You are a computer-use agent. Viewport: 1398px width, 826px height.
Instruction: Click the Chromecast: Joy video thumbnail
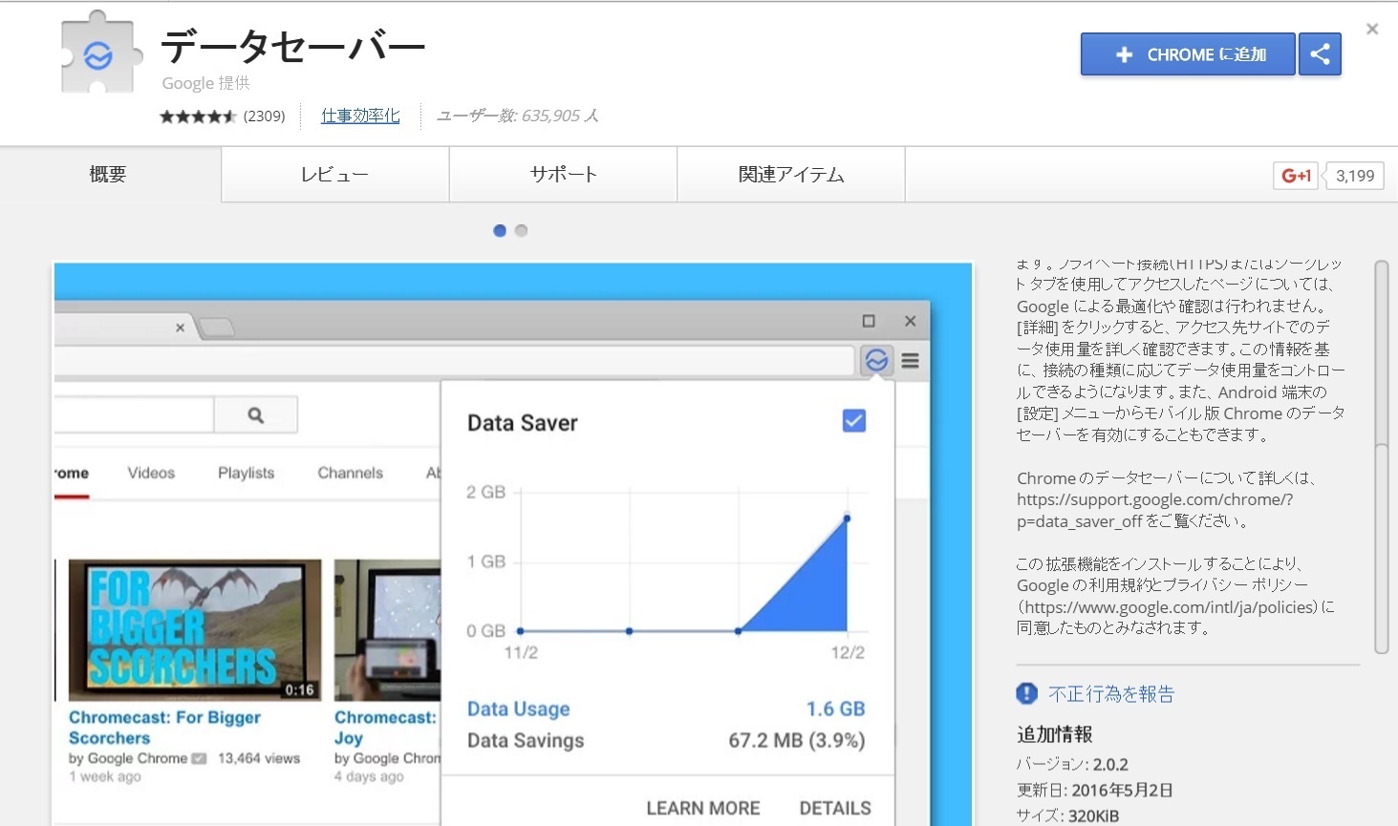point(387,630)
